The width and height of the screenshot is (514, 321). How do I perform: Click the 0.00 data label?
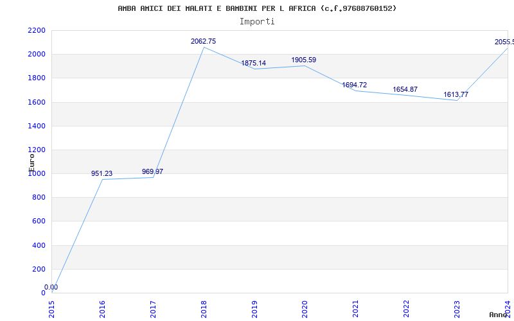point(51,287)
